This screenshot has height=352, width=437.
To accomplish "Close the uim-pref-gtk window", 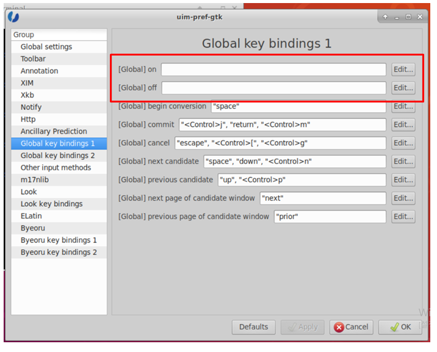I will click(x=420, y=17).
